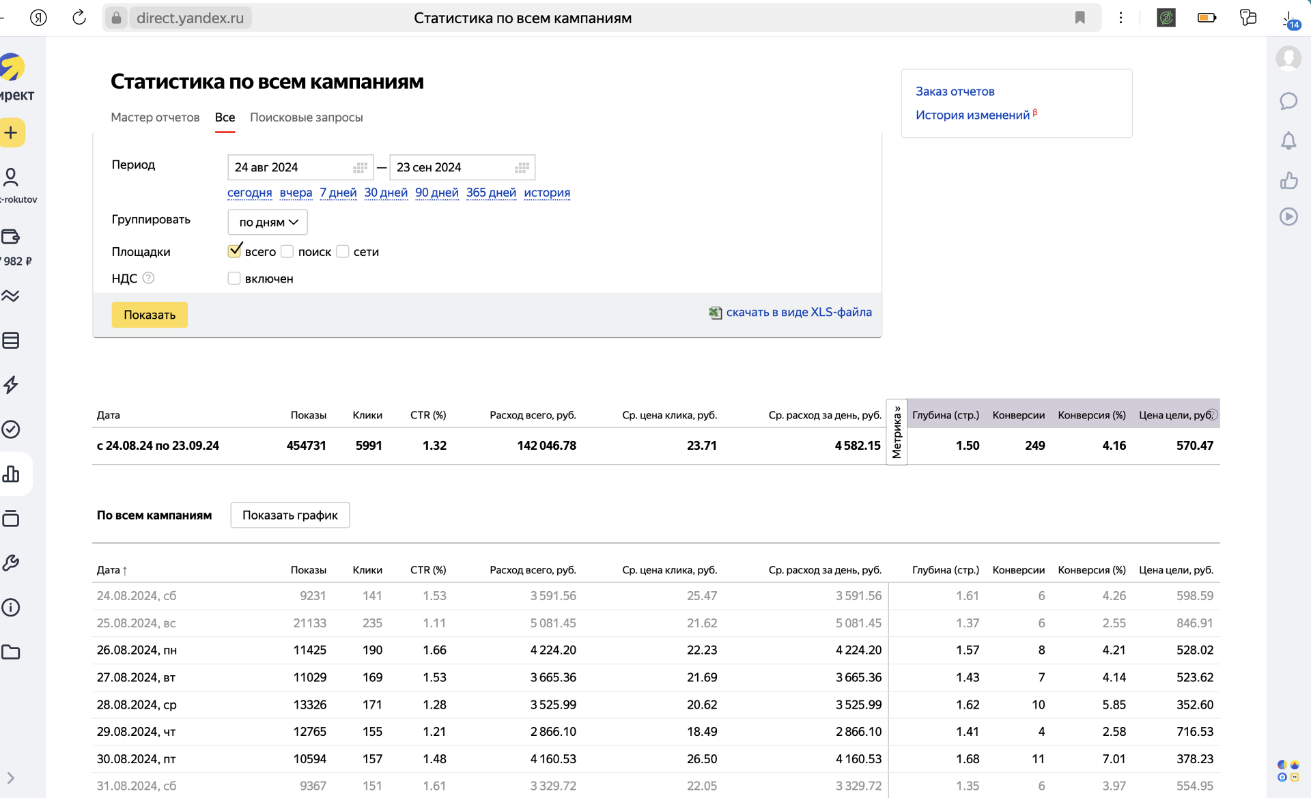Uncheck the 'всего' platforms checkbox
Image resolution: width=1311 pixels, height=798 pixels.
[234, 251]
